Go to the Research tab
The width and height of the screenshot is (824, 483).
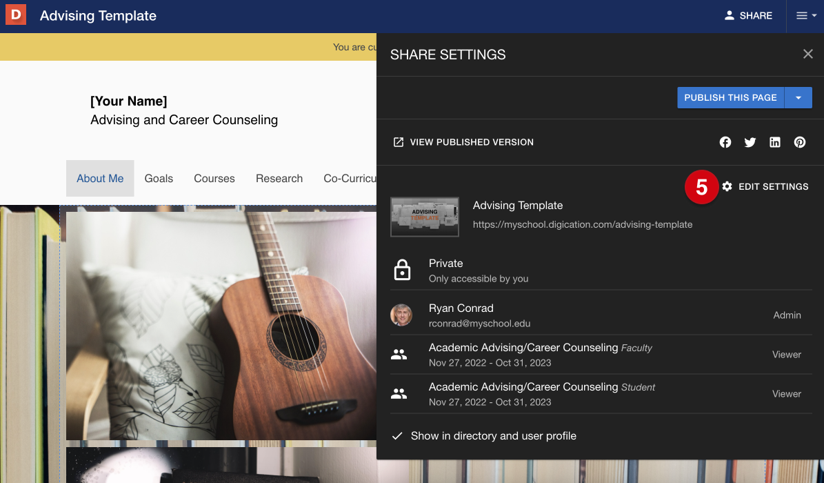coord(279,178)
